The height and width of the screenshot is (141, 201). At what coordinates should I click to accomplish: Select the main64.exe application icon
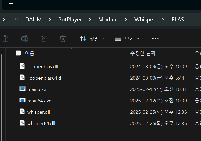pyautogui.click(x=23, y=100)
